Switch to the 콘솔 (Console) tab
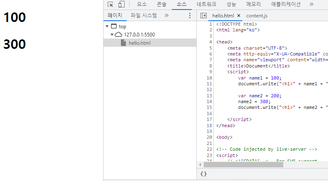The image size is (328, 181). 162,4
